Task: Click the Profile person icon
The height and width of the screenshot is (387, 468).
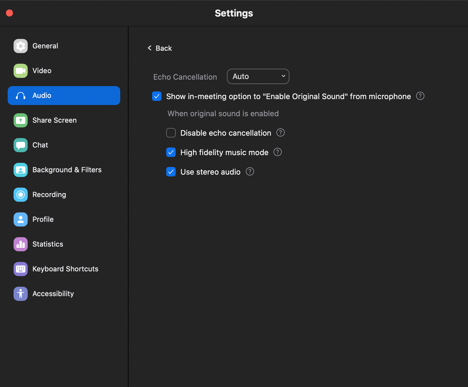Action: (x=21, y=219)
